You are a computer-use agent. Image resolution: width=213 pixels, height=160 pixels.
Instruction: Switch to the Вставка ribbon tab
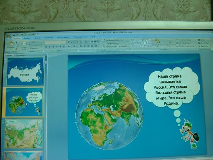[x=27, y=38]
